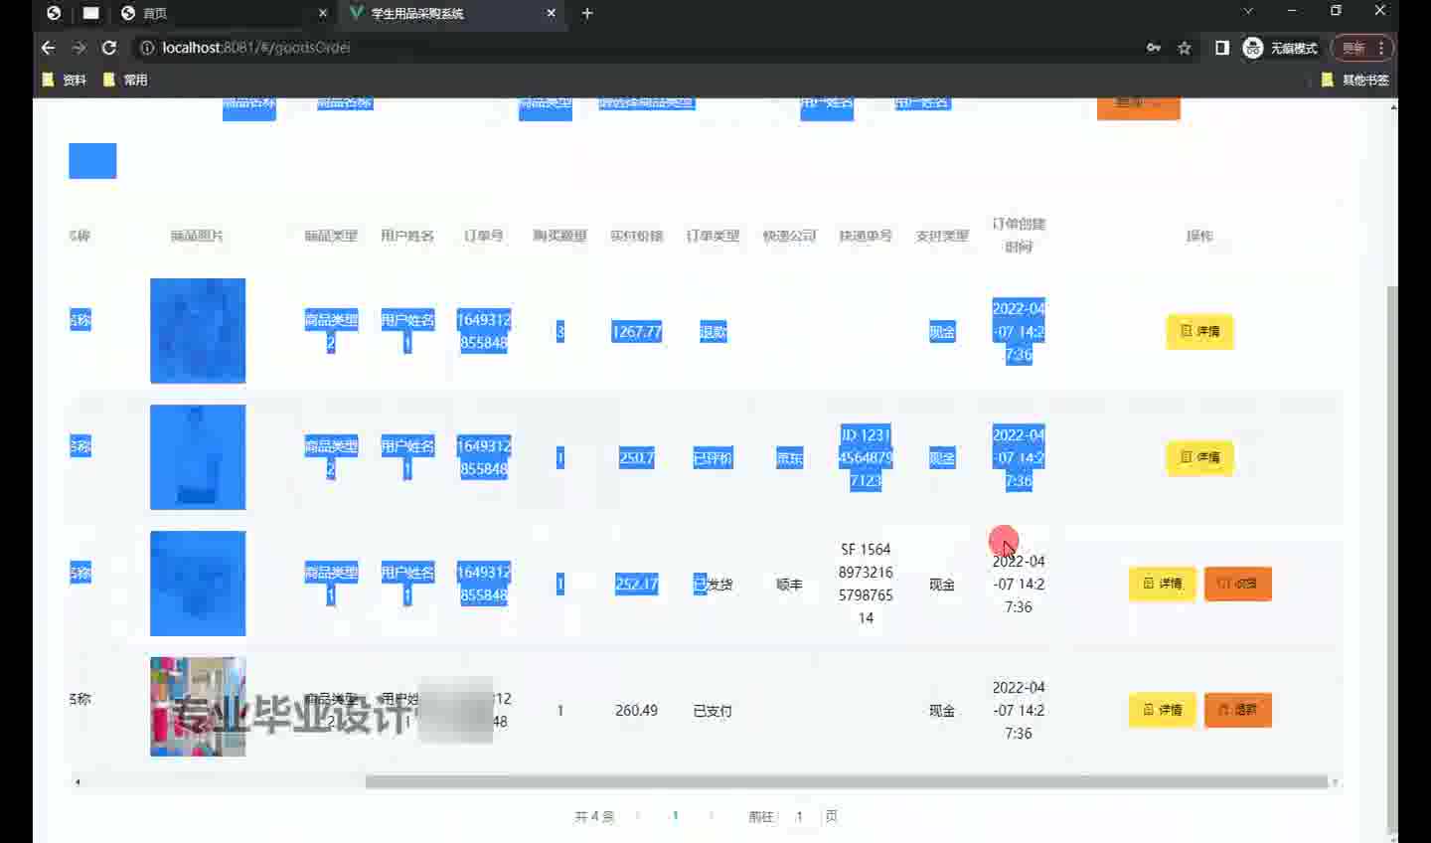Click the 商品图片 column header
Screen dimensions: 1431x843
[x=198, y=236]
